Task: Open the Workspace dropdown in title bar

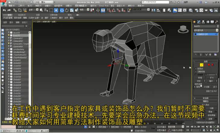Action: point(43,2)
